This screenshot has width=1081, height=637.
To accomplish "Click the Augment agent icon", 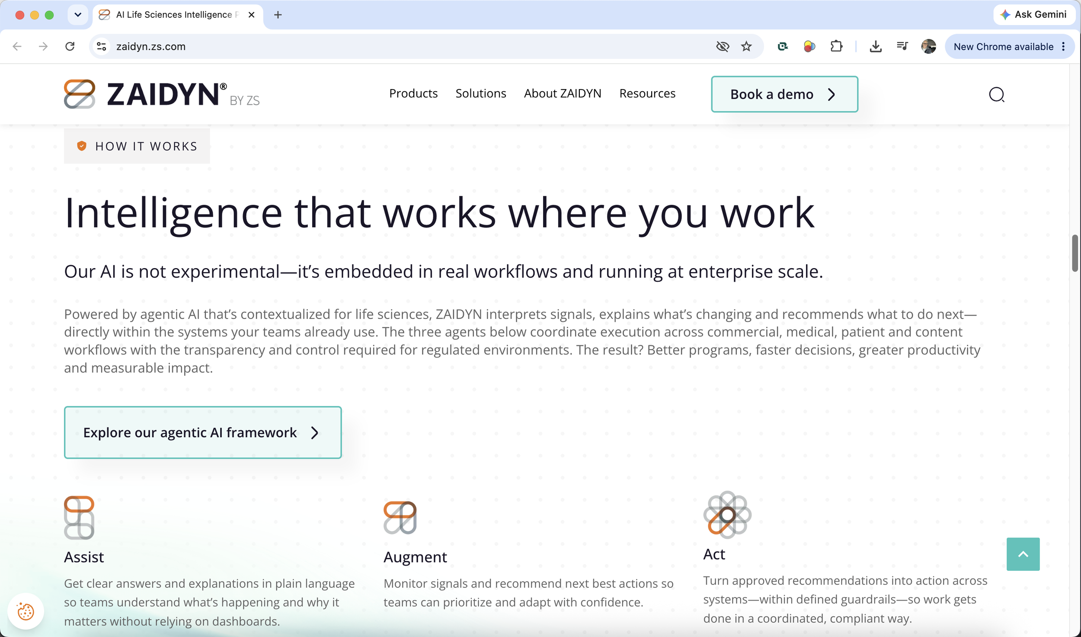I will coord(400,518).
